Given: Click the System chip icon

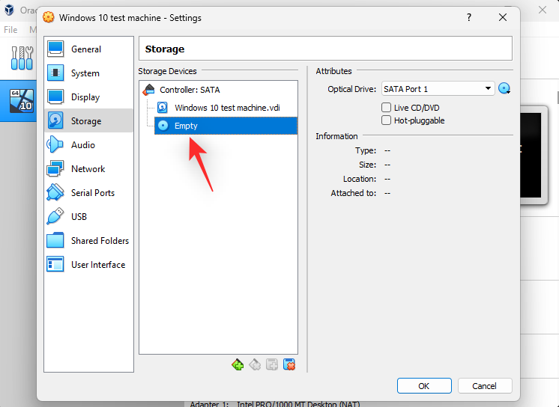Looking at the screenshot, I should [x=55, y=73].
